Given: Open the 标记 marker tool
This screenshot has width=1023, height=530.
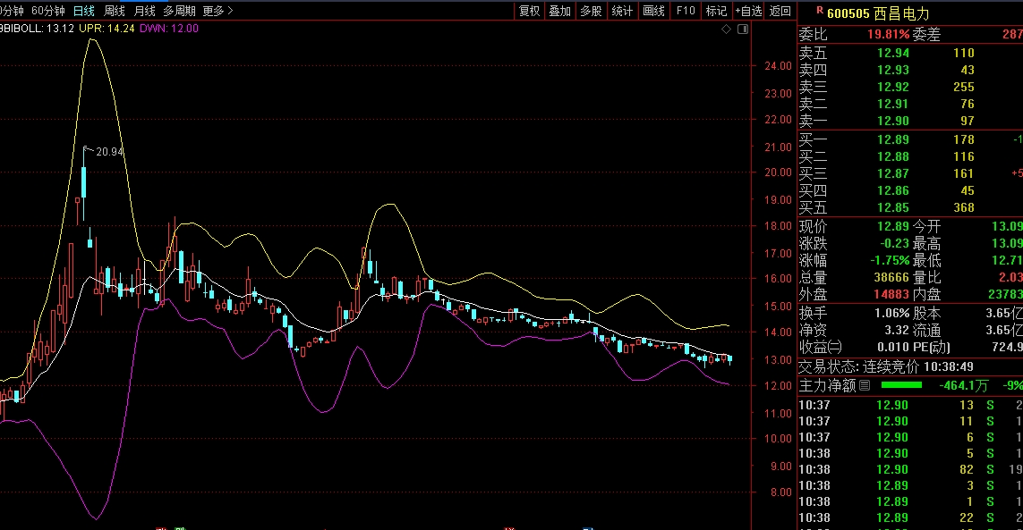Looking at the screenshot, I should (716, 11).
